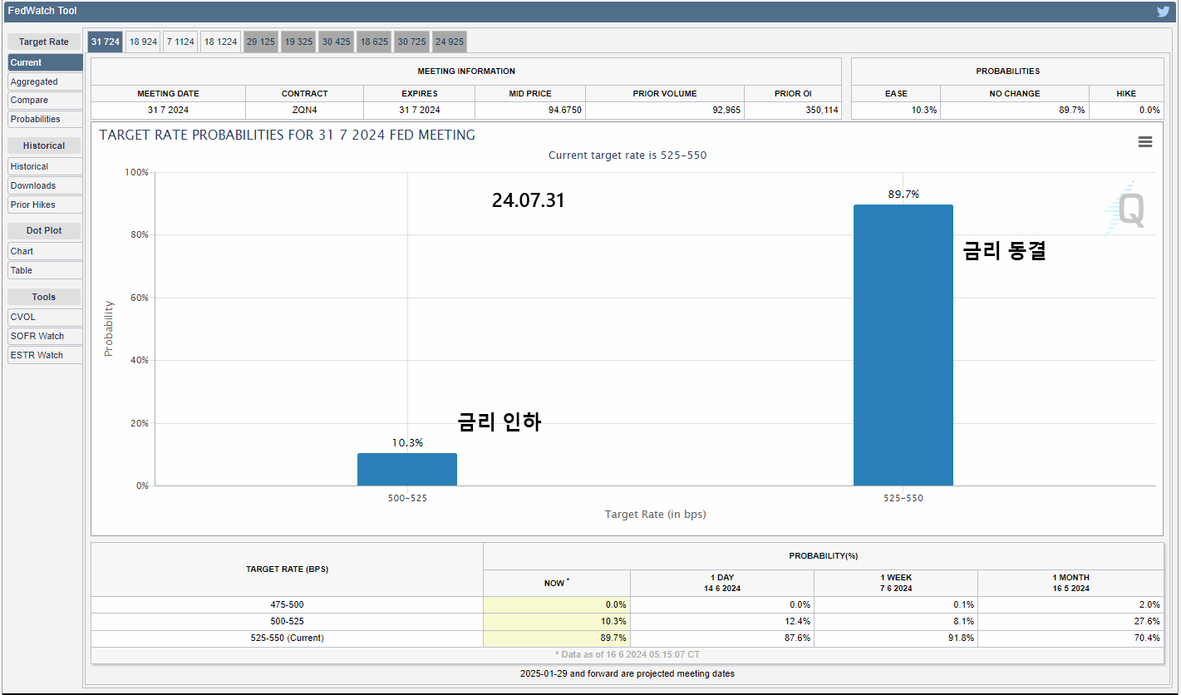
Task: Open the SOFR Watch tool
Action: click(x=45, y=336)
